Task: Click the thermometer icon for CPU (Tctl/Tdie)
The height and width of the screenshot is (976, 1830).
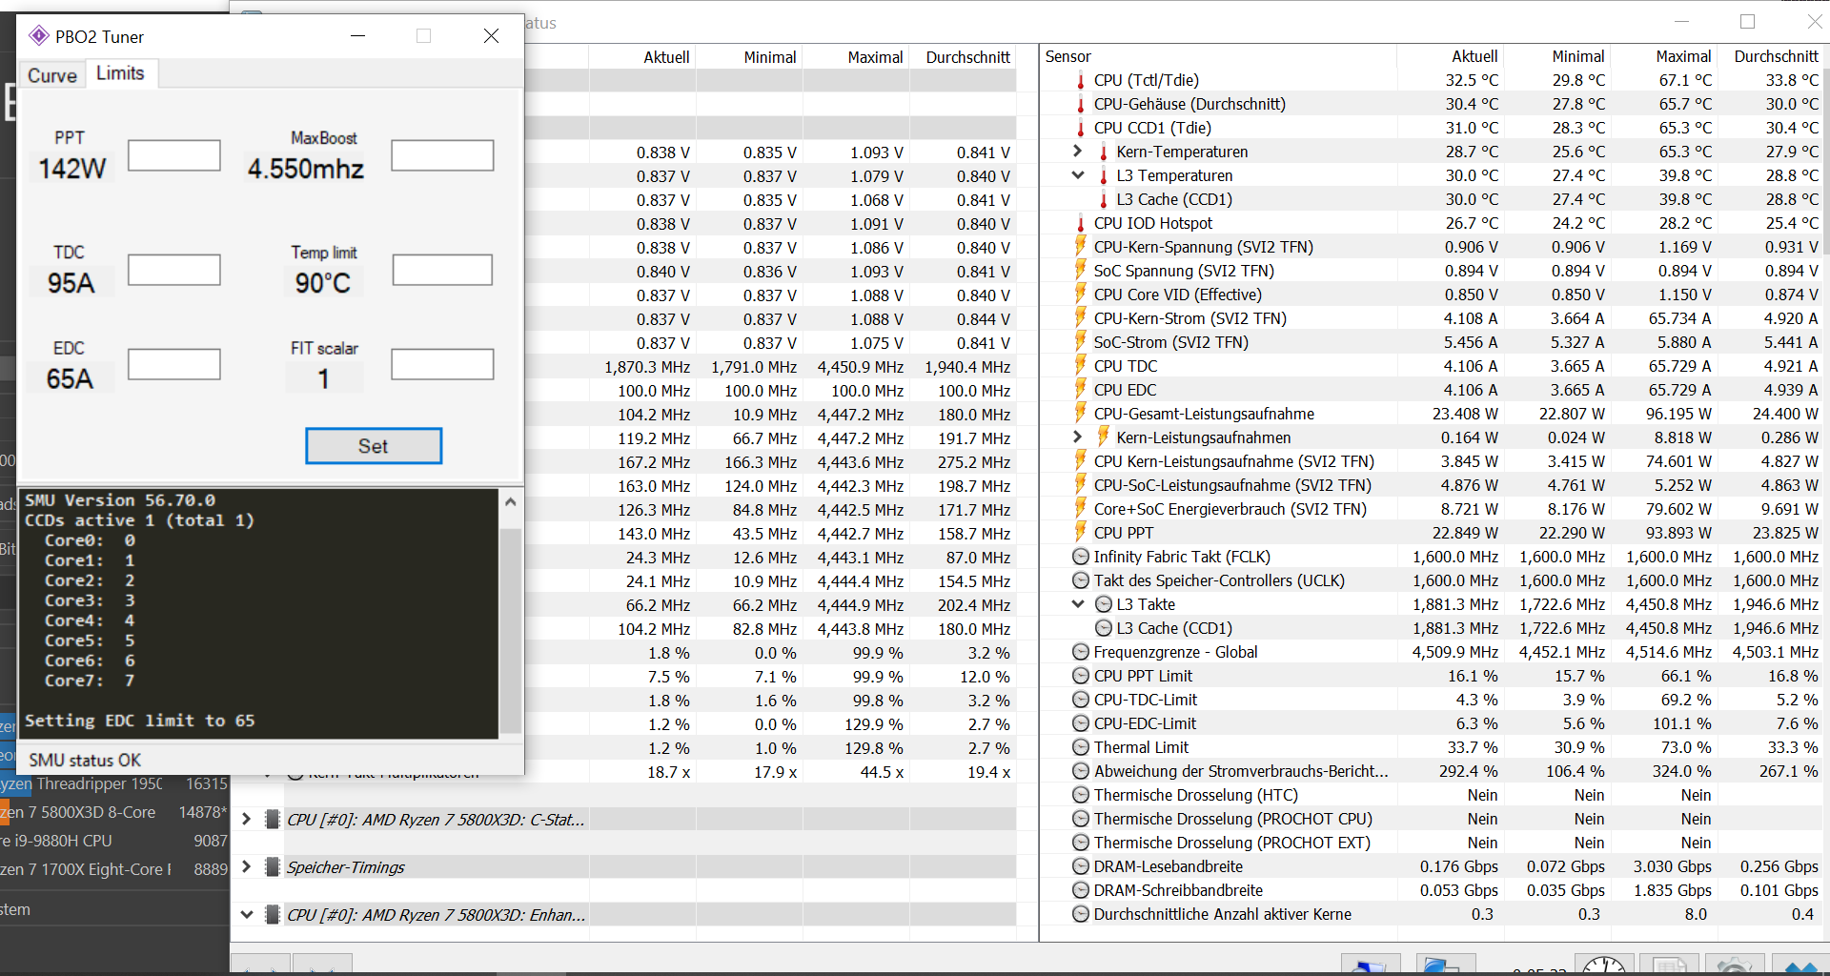Action: [1080, 80]
